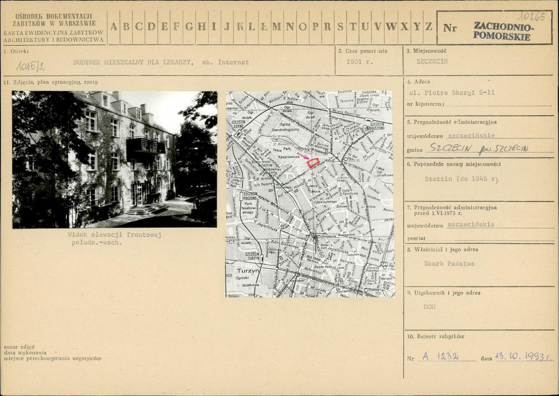
Task: Select the former name Stettin (do 1945 r)
Action: pyautogui.click(x=461, y=179)
